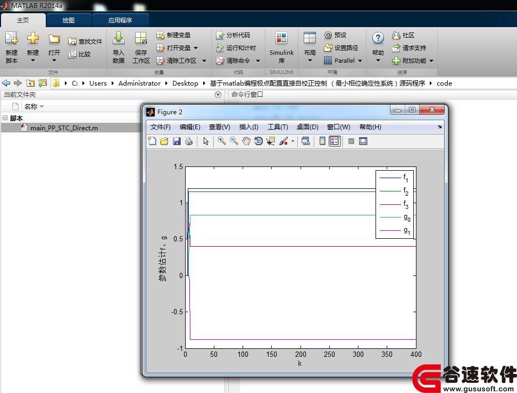Switch to the 应用程序 ribbon tab
517x393 pixels.
point(120,20)
